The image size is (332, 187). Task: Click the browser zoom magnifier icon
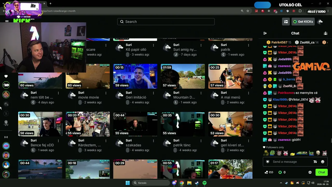tap(242, 11)
